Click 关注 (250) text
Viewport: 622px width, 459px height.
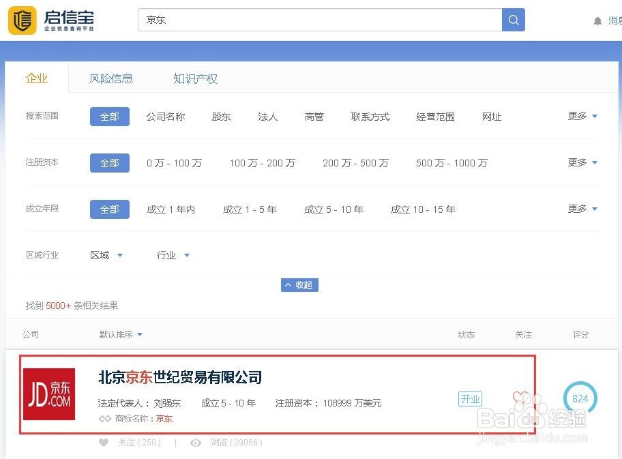(140, 443)
